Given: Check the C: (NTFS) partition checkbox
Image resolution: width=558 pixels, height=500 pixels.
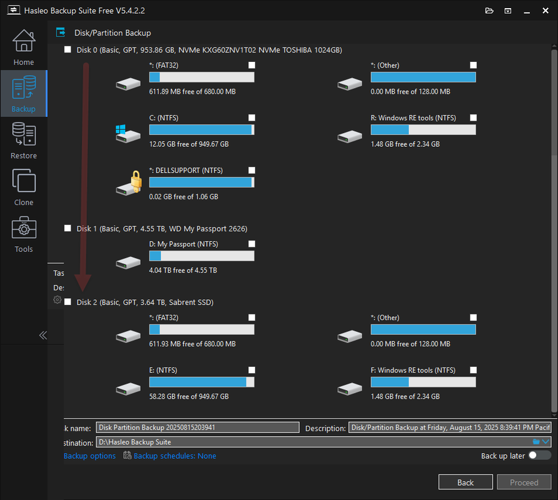Looking at the screenshot, I should point(251,117).
